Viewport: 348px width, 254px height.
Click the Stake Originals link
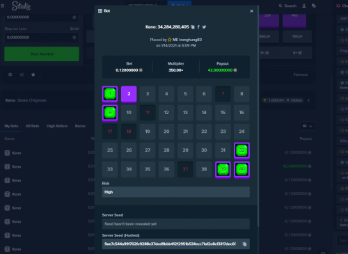point(32,100)
